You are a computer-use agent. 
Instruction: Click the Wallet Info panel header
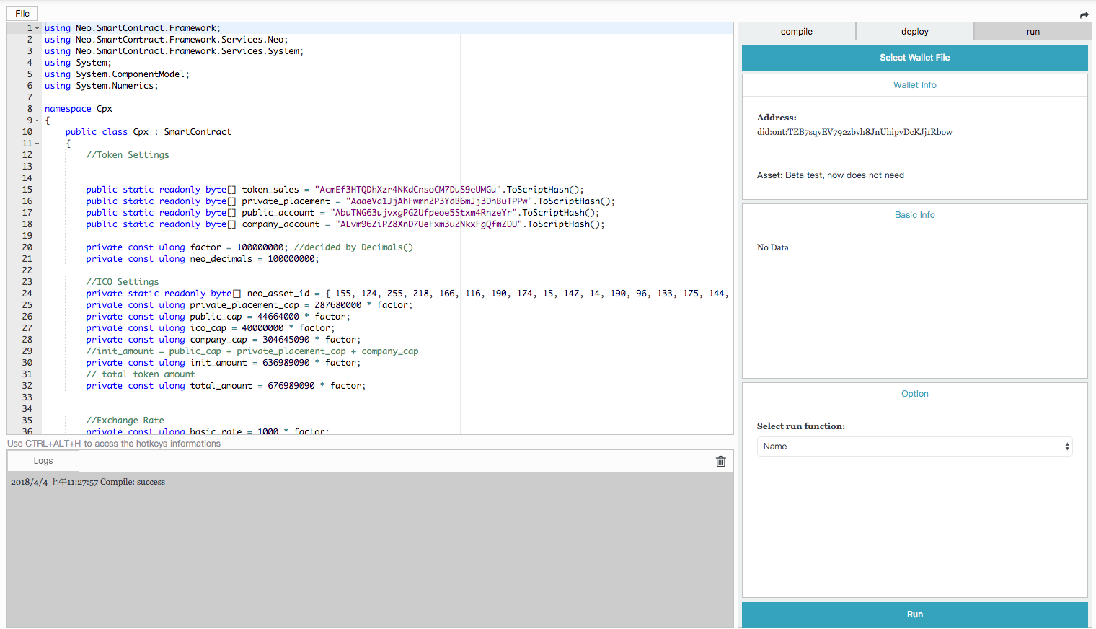pos(914,84)
